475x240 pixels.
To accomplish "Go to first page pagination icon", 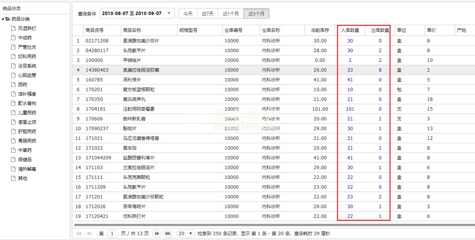I will tap(79, 234).
